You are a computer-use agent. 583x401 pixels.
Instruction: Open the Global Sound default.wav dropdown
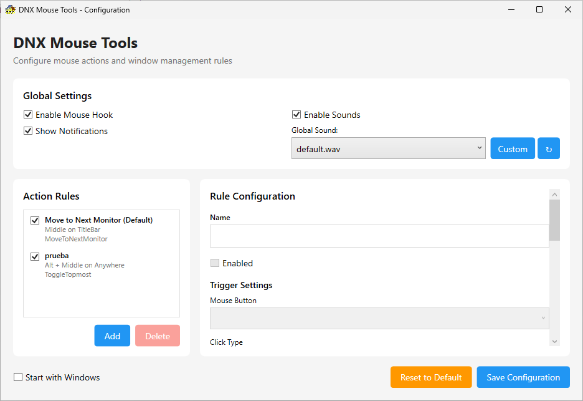(x=388, y=148)
